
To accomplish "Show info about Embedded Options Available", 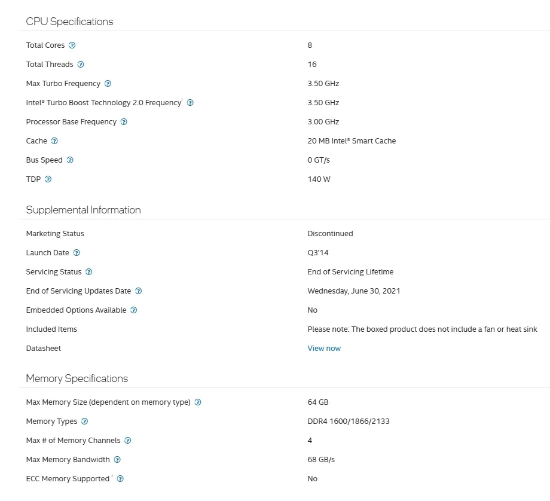I will click(x=134, y=310).
